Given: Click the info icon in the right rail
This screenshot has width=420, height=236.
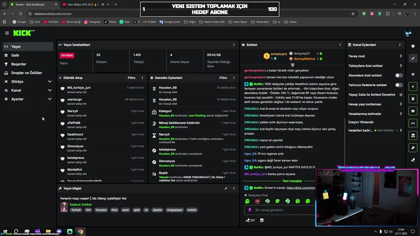Looking at the screenshot, I should [x=413, y=46].
